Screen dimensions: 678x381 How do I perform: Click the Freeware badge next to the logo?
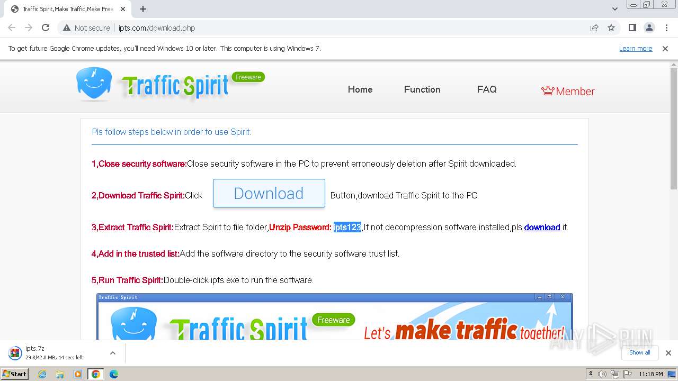coord(248,77)
